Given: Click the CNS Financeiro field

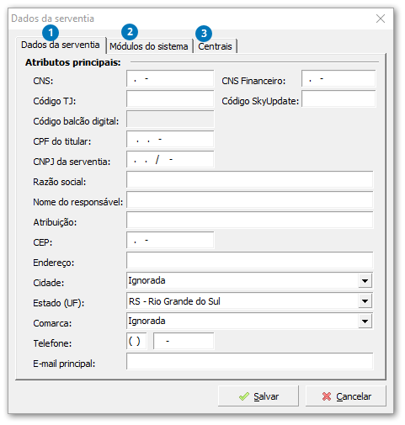Looking at the screenshot, I should [x=338, y=78].
